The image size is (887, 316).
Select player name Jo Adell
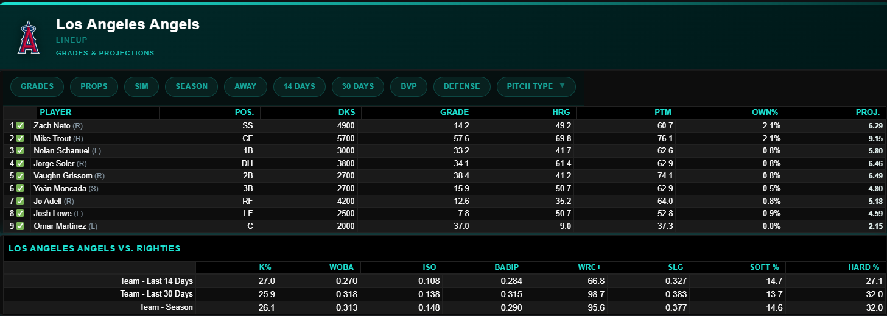click(x=47, y=201)
